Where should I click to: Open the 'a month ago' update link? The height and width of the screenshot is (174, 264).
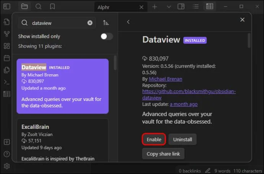(184, 104)
